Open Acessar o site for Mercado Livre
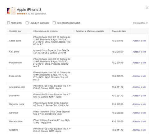 [x=139, y=121]
